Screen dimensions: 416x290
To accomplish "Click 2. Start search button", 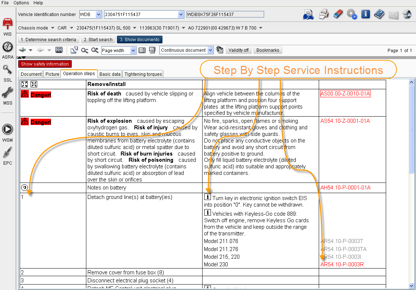I will [x=98, y=40].
